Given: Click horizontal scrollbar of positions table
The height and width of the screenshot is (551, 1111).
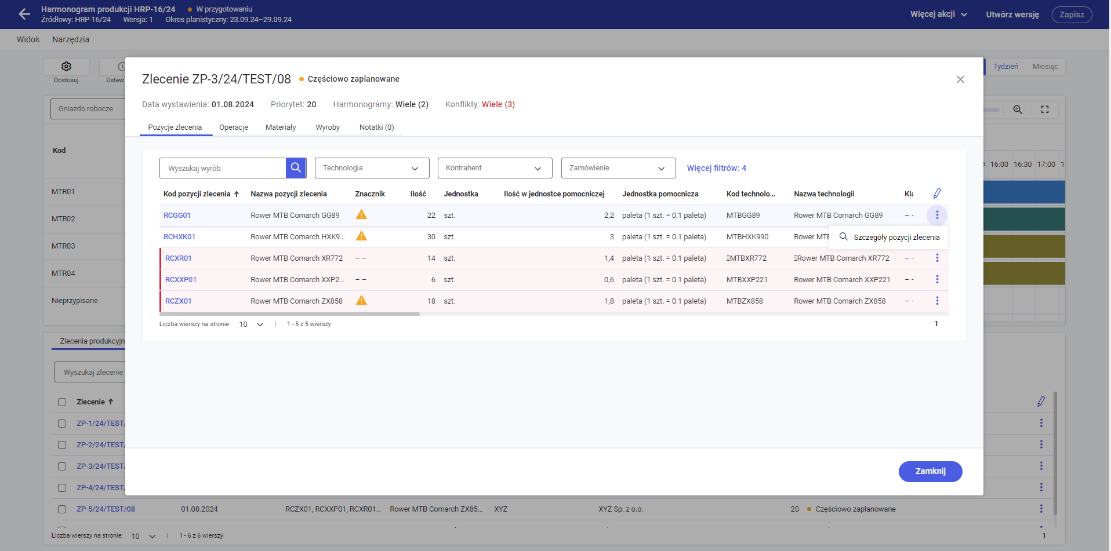Looking at the screenshot, I should (x=289, y=314).
